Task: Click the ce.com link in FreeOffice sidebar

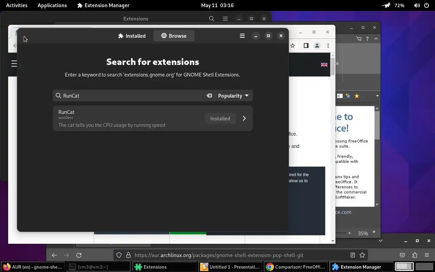Action: (x=343, y=212)
